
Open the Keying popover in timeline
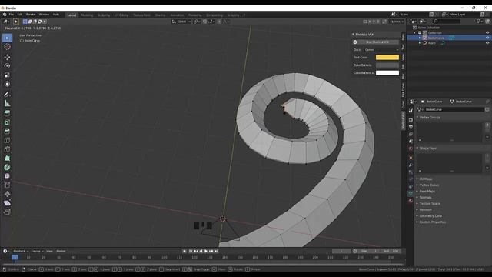point(37,252)
